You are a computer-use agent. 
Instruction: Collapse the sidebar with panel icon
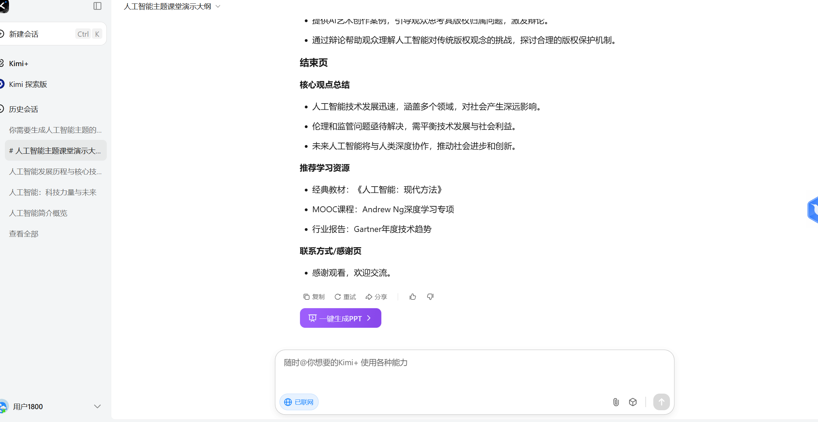pyautogui.click(x=97, y=6)
